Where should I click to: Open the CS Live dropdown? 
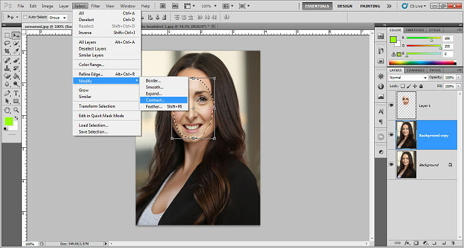[x=414, y=6]
